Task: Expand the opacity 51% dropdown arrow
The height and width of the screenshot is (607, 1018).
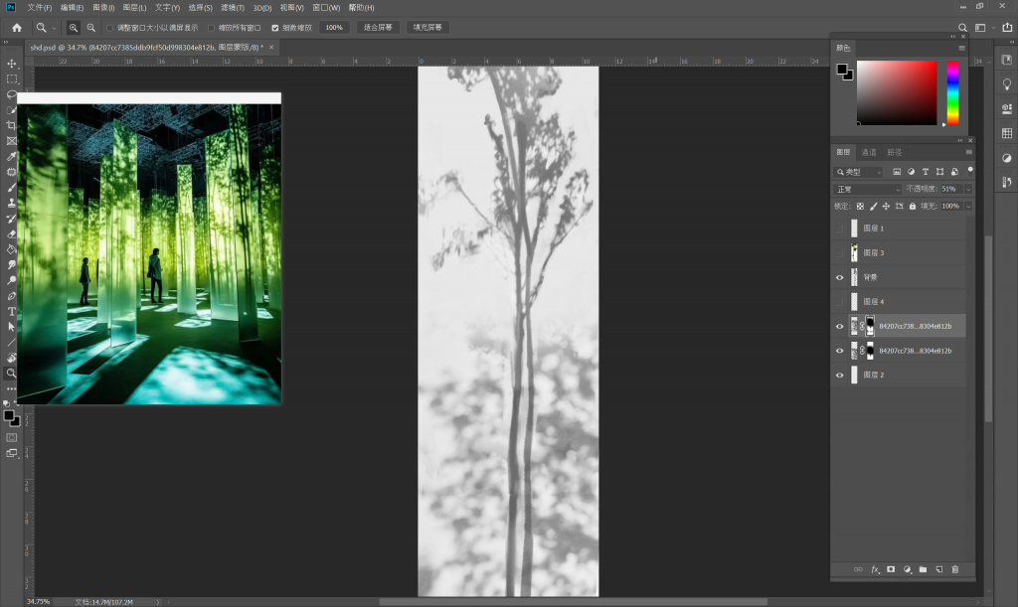Action: click(x=968, y=189)
